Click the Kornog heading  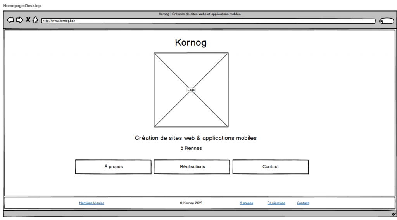pyautogui.click(x=191, y=43)
